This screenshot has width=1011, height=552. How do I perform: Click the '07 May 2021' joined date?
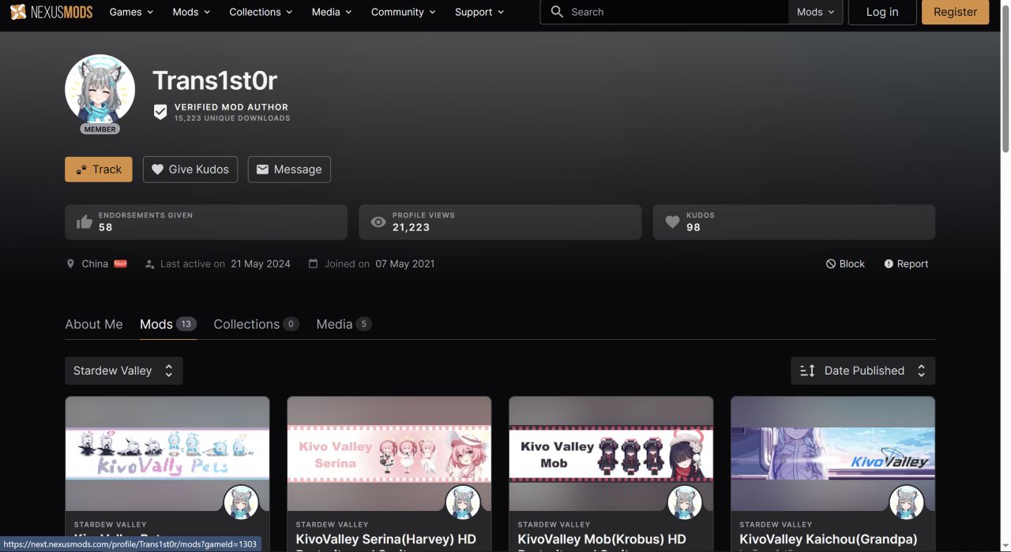coord(405,264)
